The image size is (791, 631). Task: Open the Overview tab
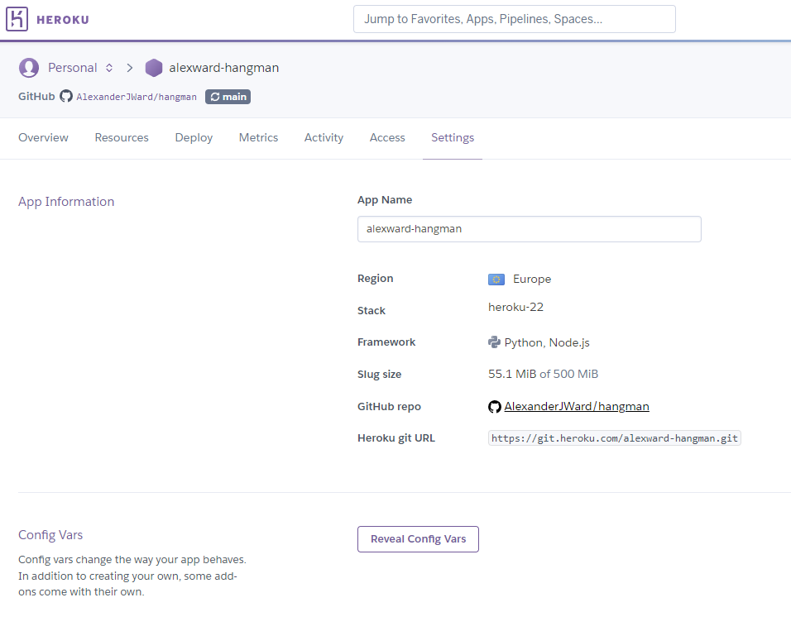[43, 138]
